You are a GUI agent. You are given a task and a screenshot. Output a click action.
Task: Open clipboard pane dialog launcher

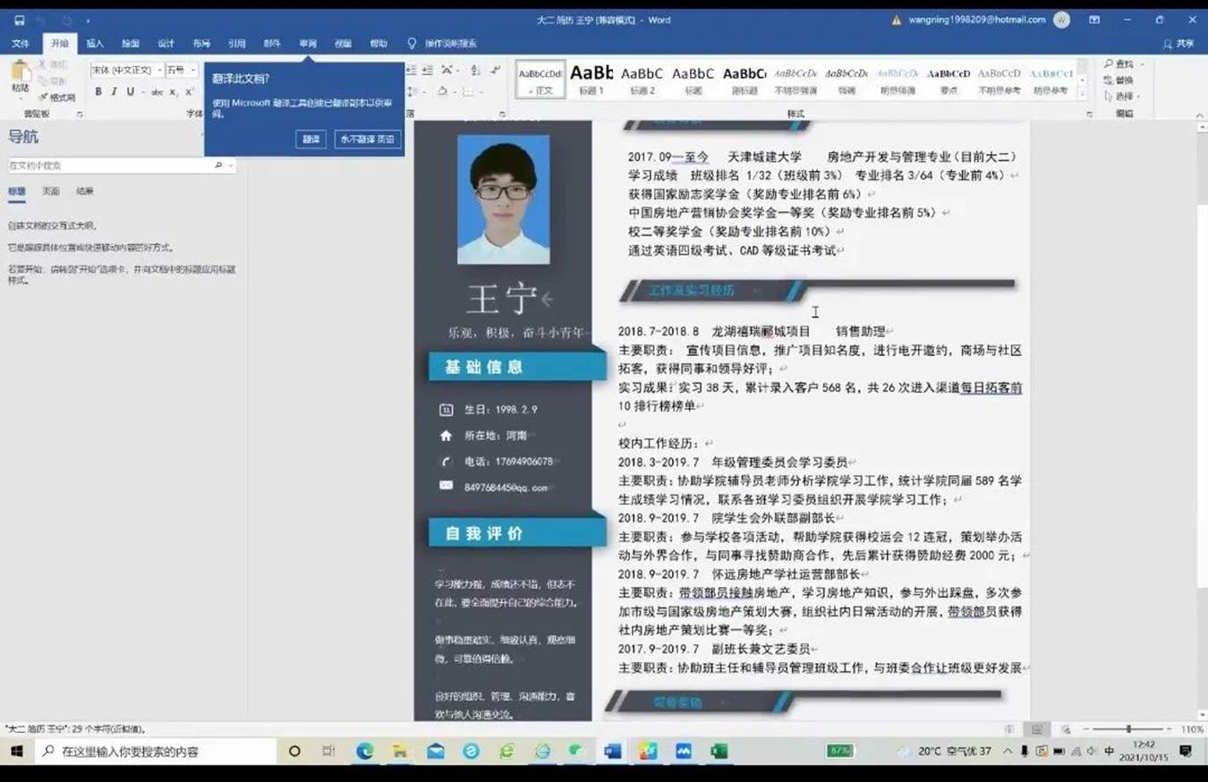click(x=79, y=115)
